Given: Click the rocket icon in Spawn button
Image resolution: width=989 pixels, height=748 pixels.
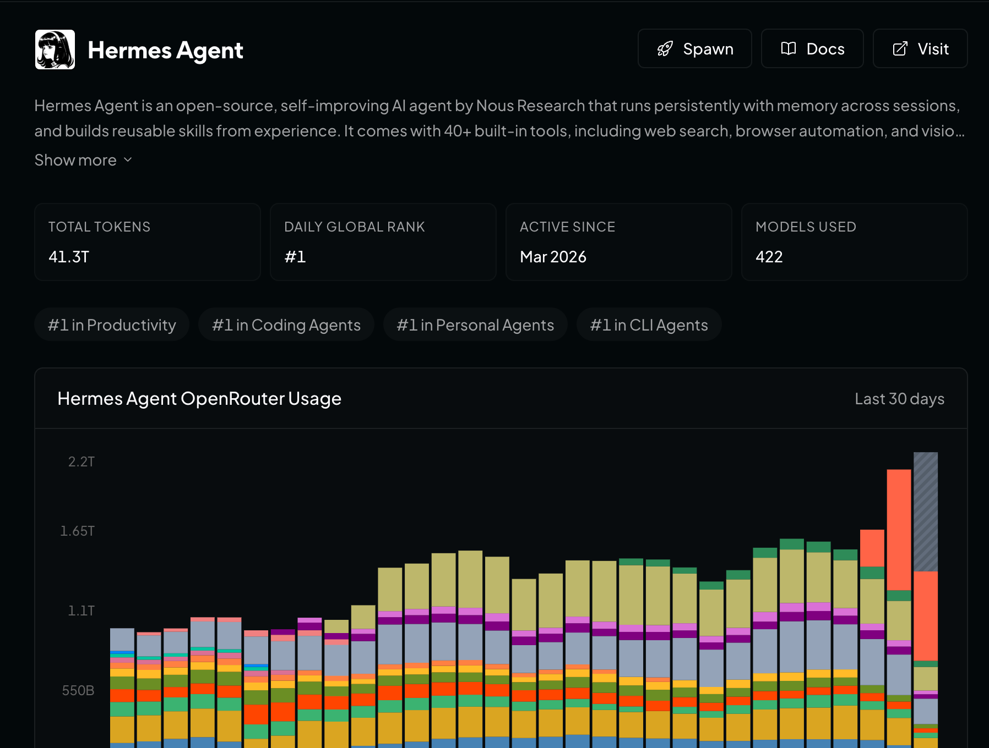Looking at the screenshot, I should [x=665, y=49].
